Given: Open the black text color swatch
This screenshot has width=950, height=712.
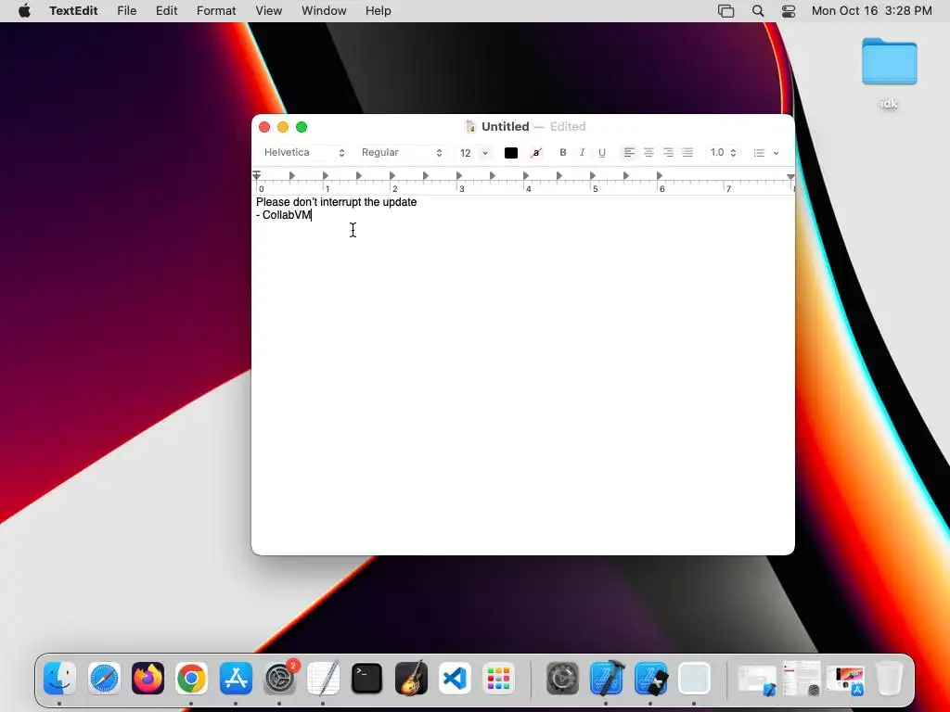Looking at the screenshot, I should pos(511,153).
